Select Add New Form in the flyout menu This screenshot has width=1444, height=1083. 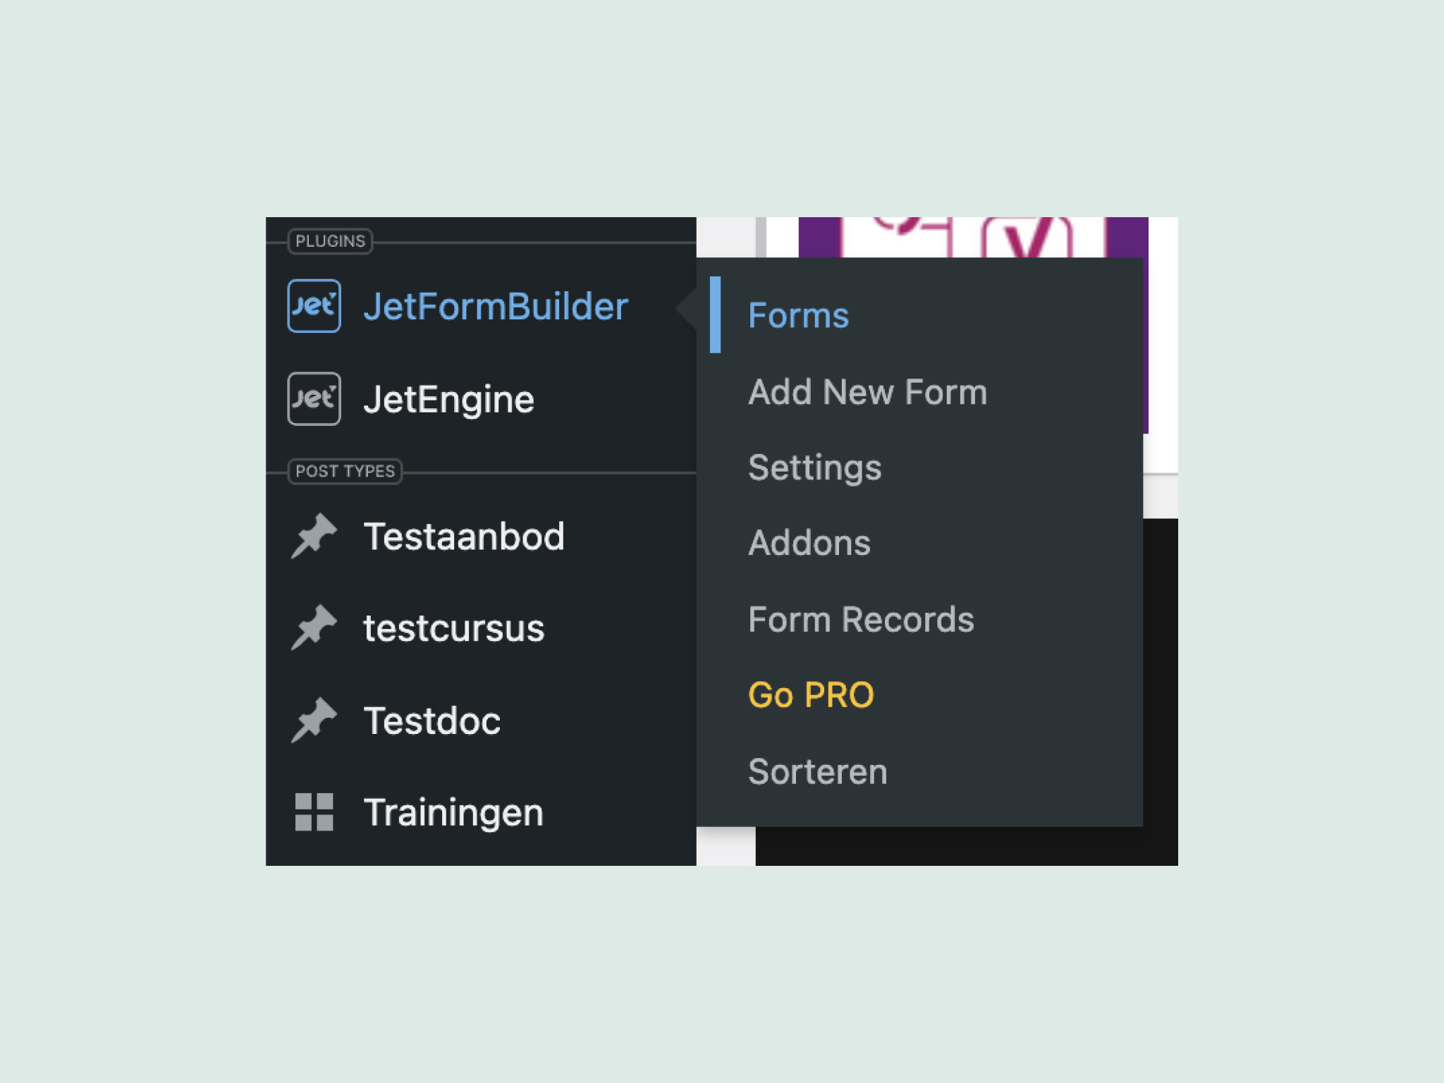point(867,393)
